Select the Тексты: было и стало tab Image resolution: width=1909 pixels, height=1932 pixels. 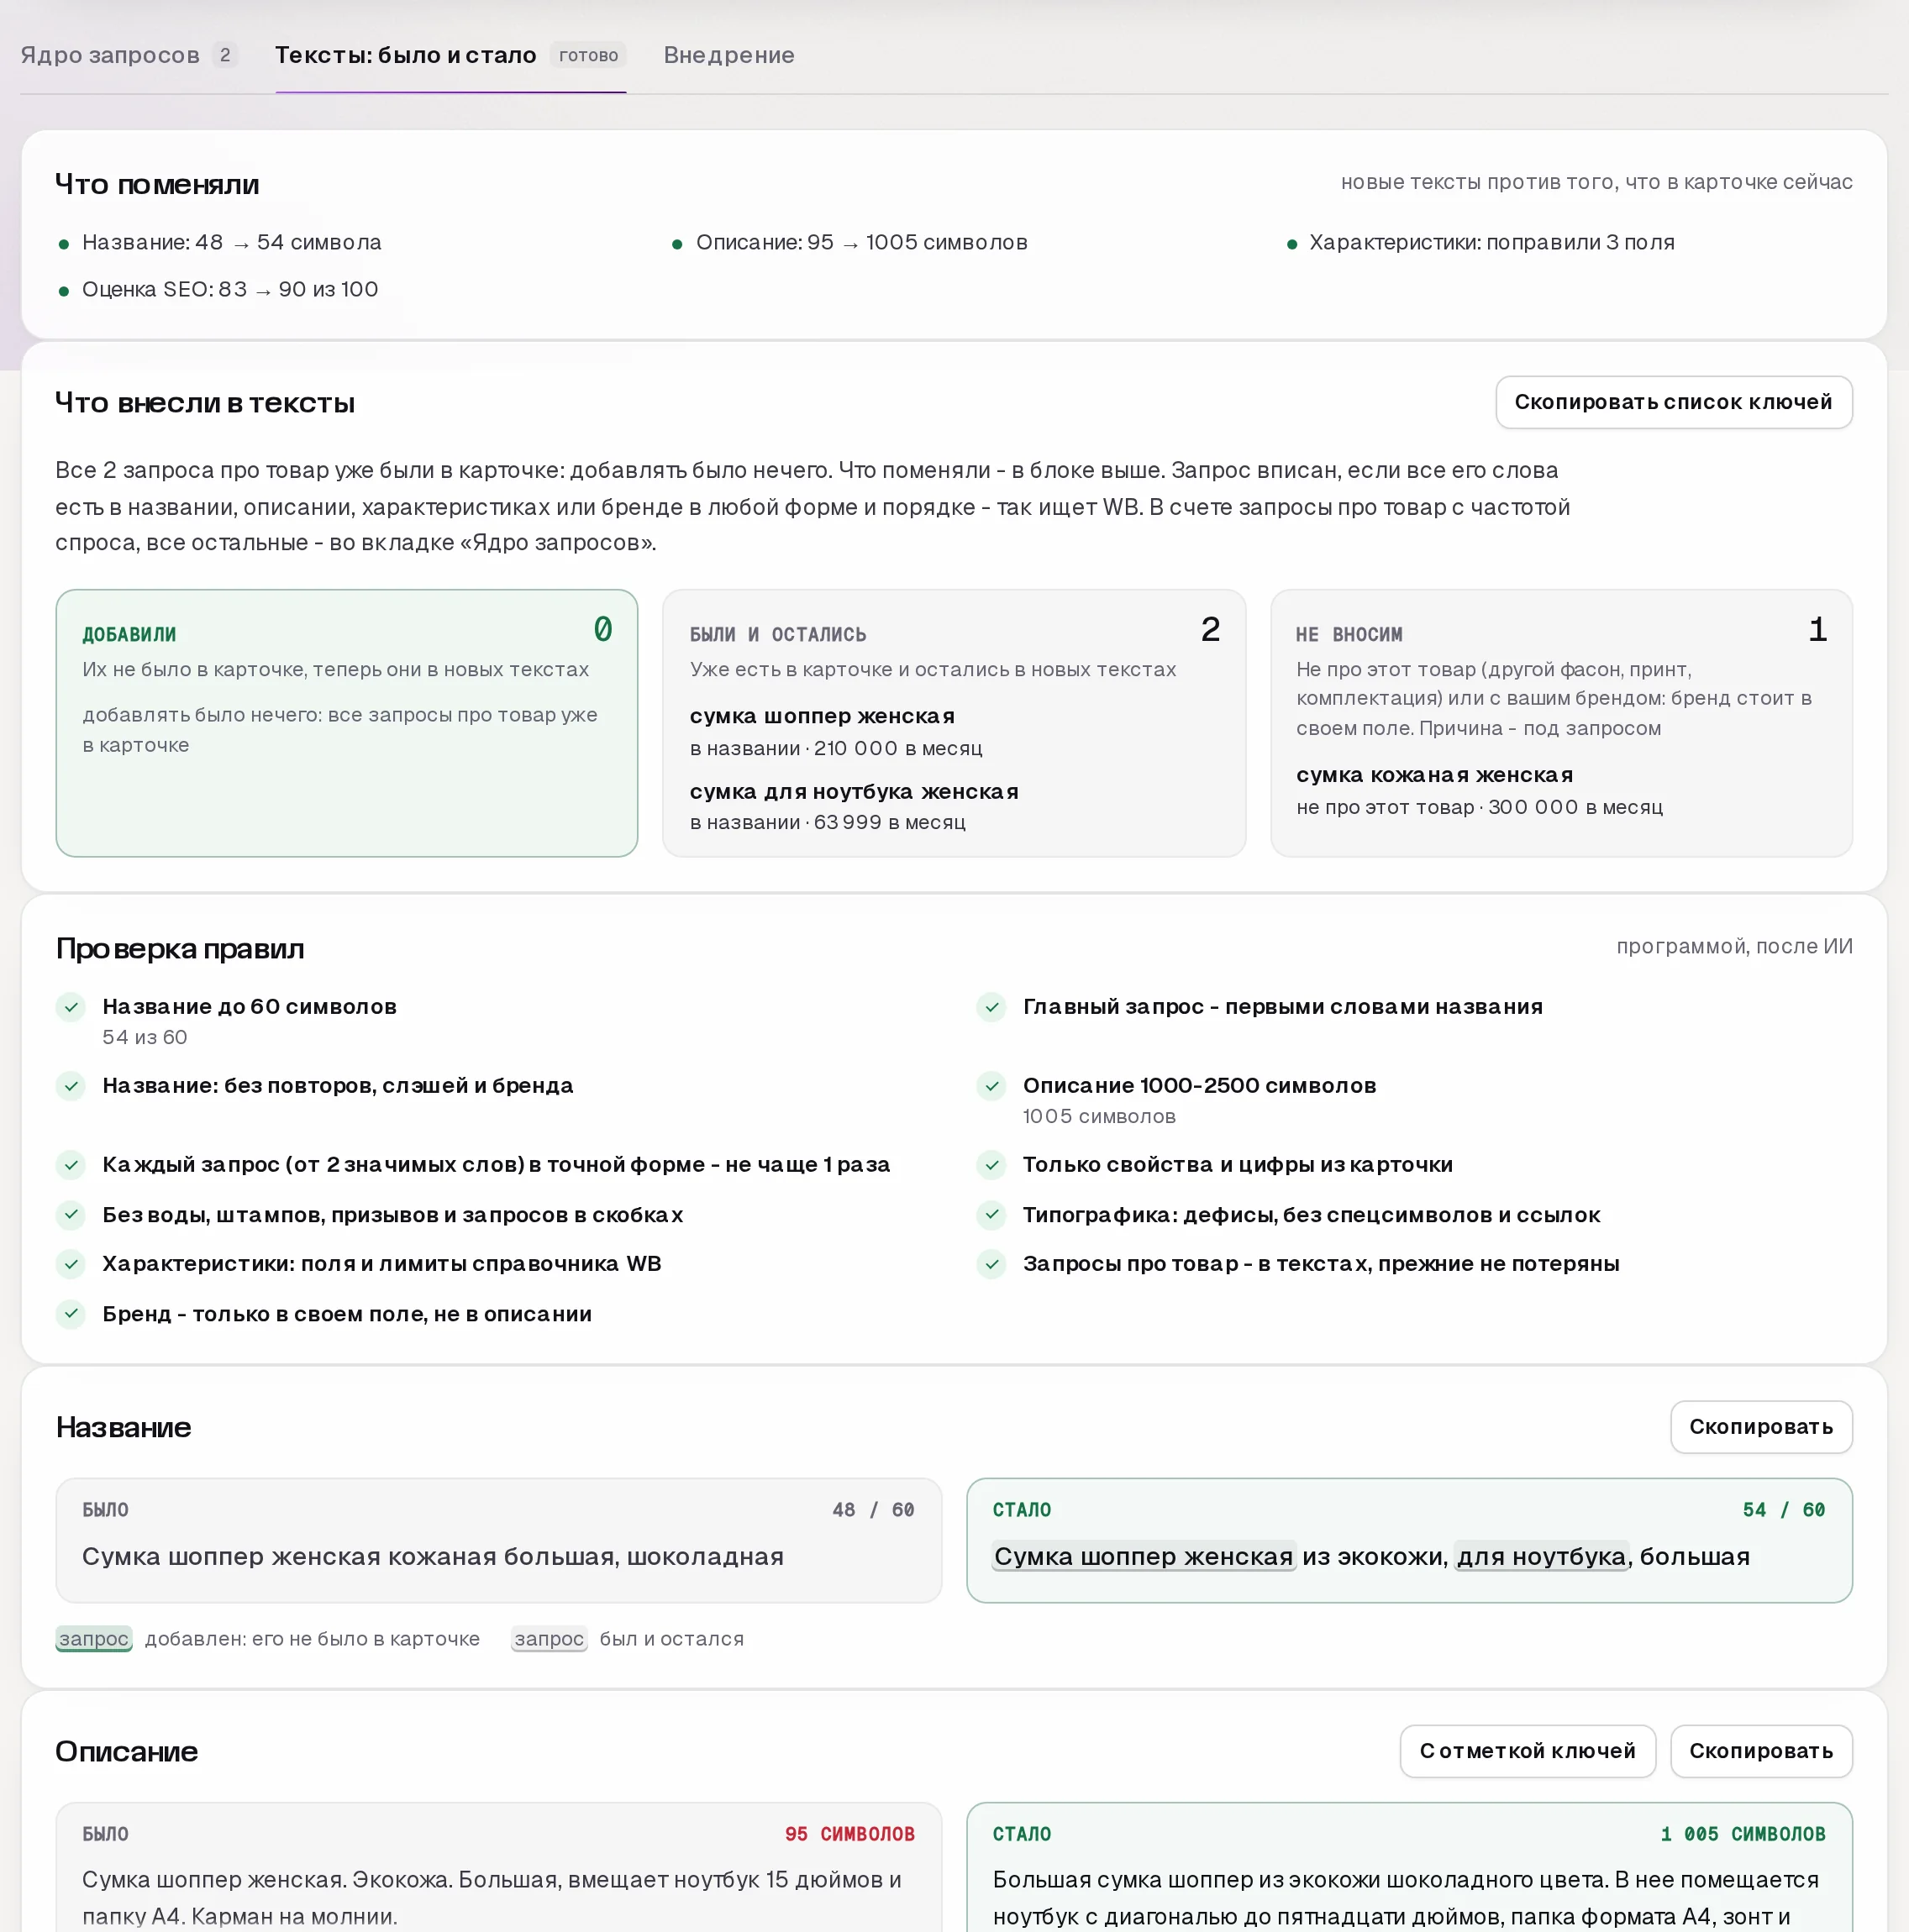click(450, 55)
